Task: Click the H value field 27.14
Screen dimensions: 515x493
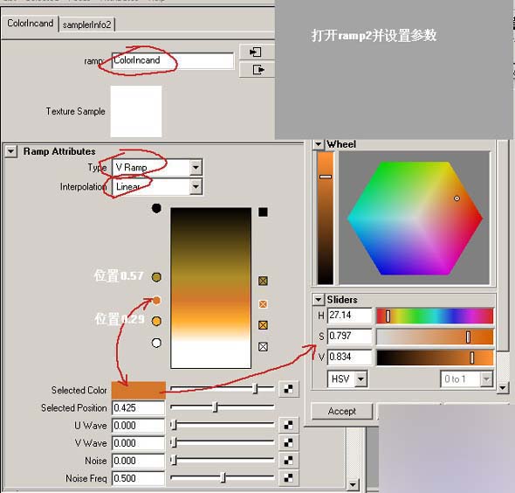Action: [x=350, y=316]
